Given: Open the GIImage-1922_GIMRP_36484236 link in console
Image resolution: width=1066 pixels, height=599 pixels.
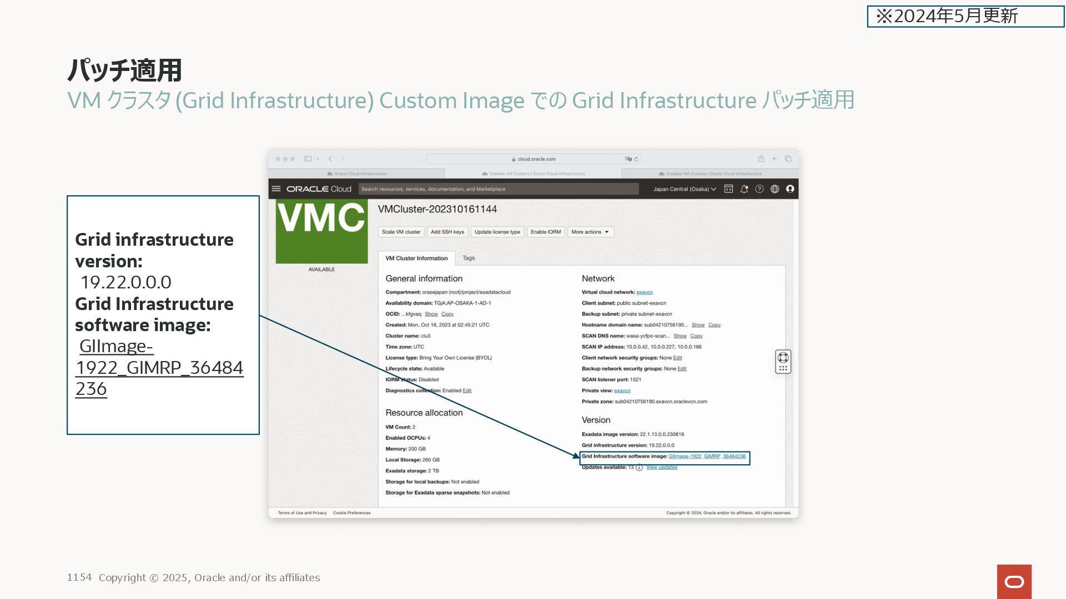Looking at the screenshot, I should point(707,456).
